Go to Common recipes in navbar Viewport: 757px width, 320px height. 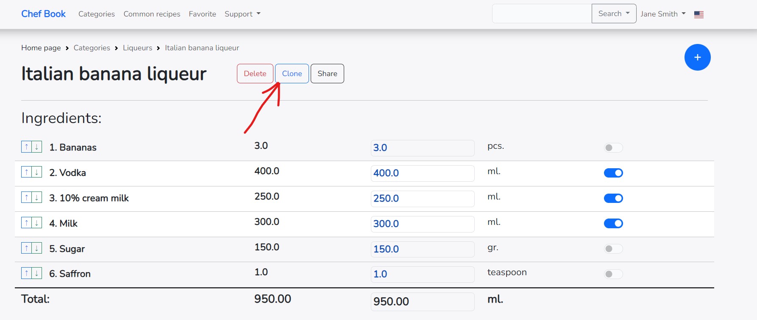click(x=152, y=14)
